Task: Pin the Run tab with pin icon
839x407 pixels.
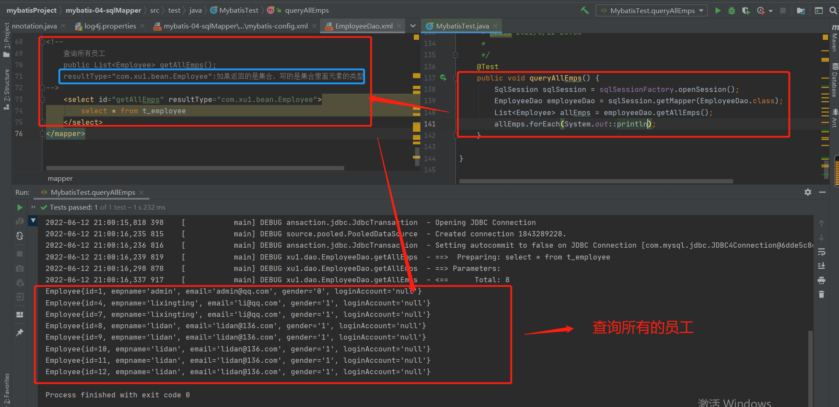Action: [x=20, y=333]
